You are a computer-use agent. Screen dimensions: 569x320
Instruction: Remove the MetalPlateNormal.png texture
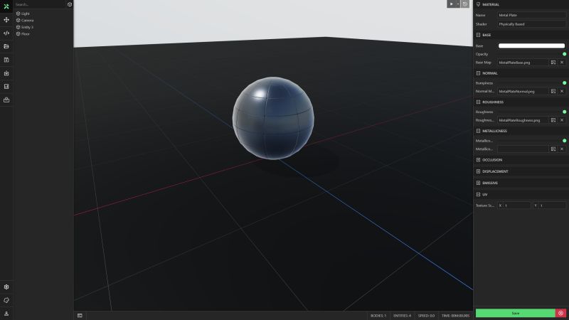tap(562, 91)
